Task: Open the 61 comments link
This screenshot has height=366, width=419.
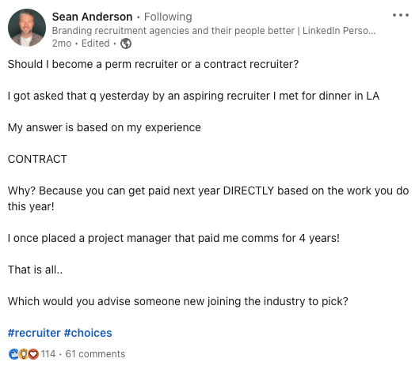Action: [x=95, y=354]
